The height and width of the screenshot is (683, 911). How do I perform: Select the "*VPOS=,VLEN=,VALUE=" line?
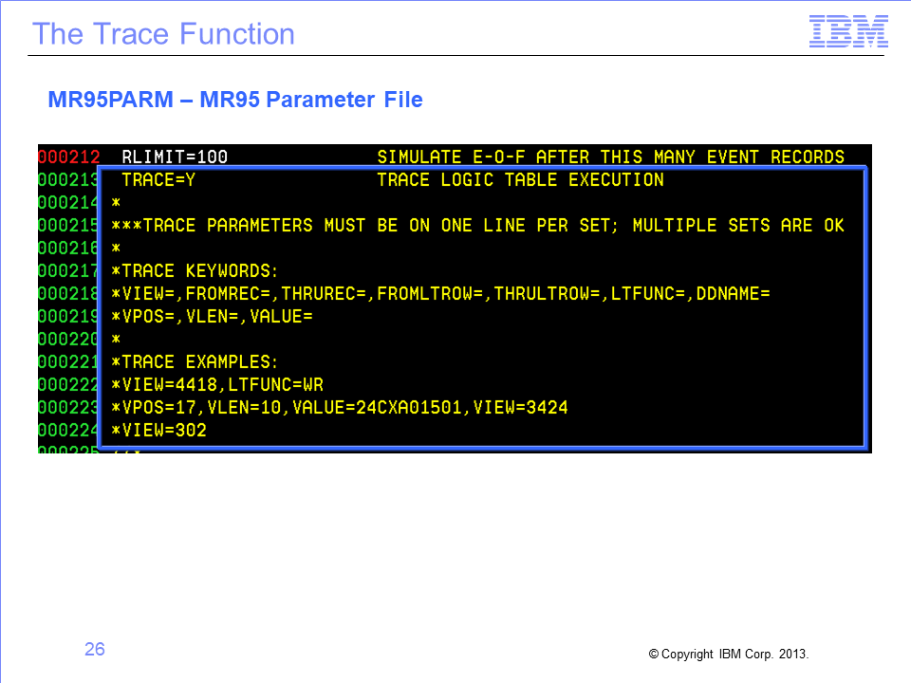tap(212, 317)
